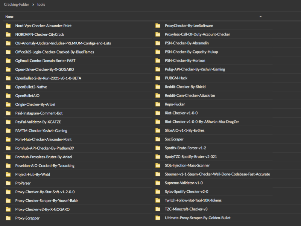Viewport: 301px width, 226px height.
Task: Open the Reddit-Checker-By-Shield folder
Action: (x=185, y=87)
